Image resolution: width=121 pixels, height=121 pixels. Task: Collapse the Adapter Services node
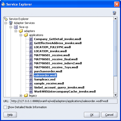6,23
